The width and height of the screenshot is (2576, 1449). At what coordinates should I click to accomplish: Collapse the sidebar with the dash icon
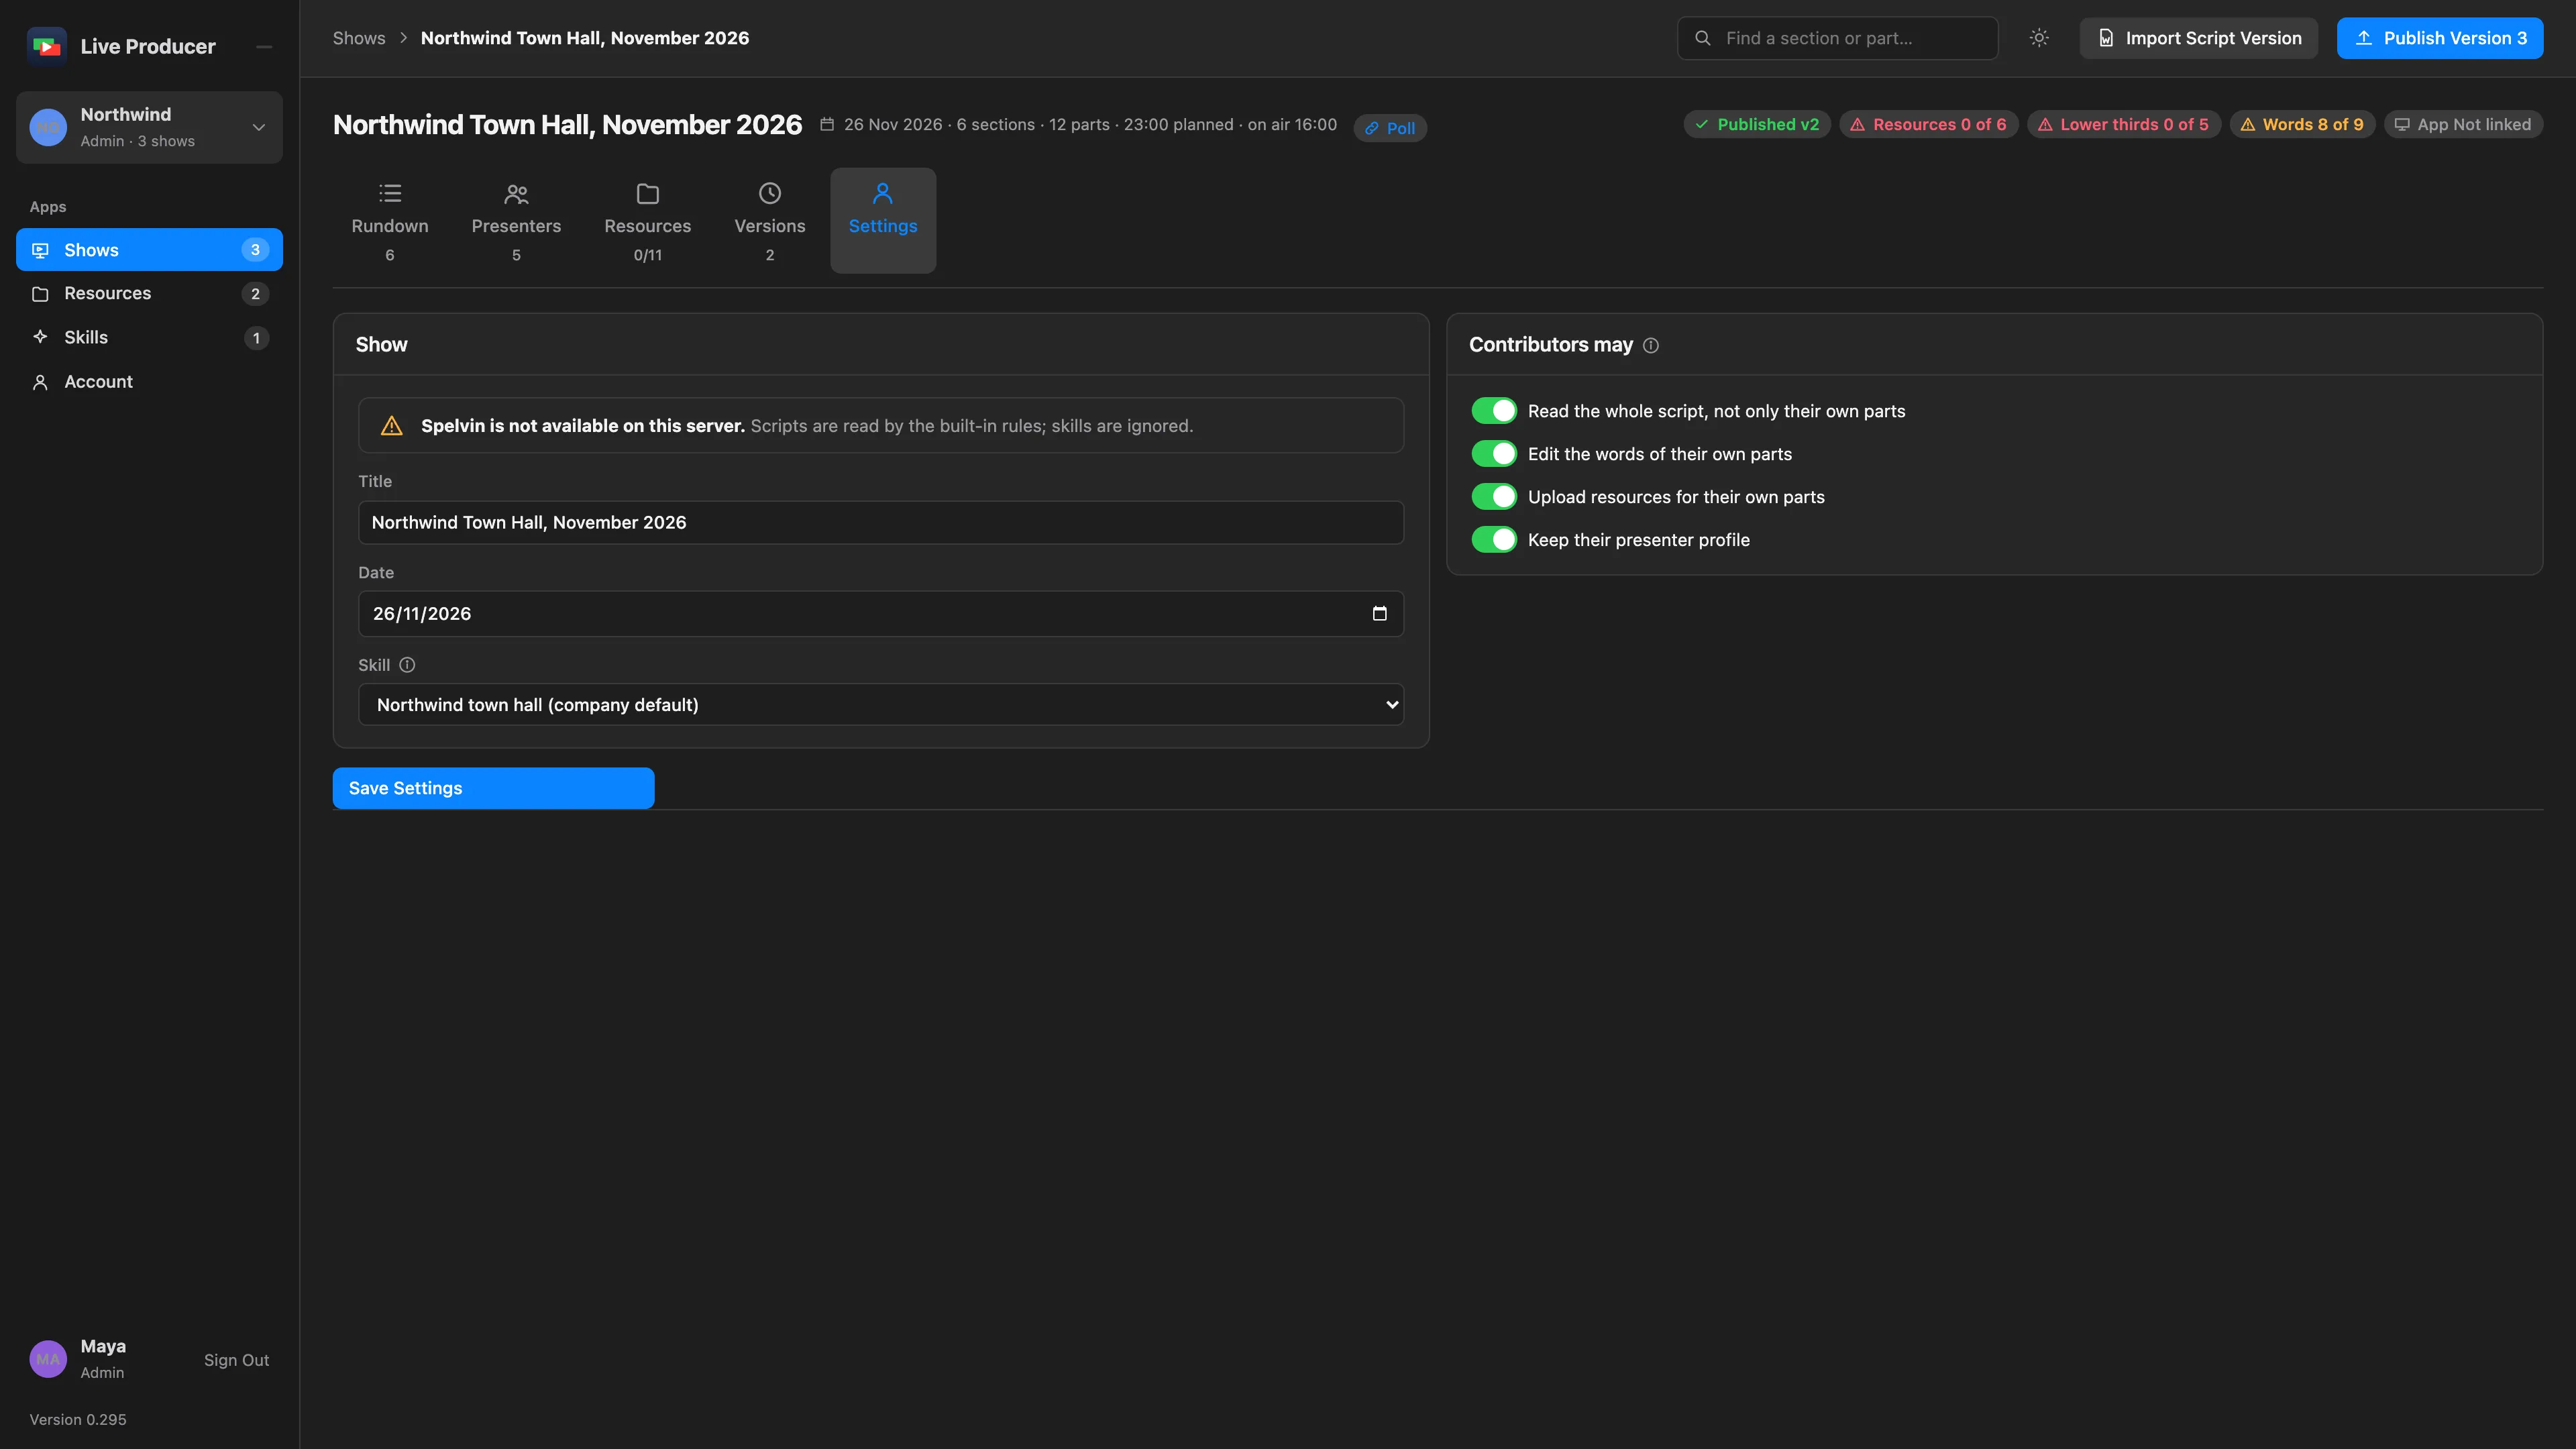pos(264,47)
